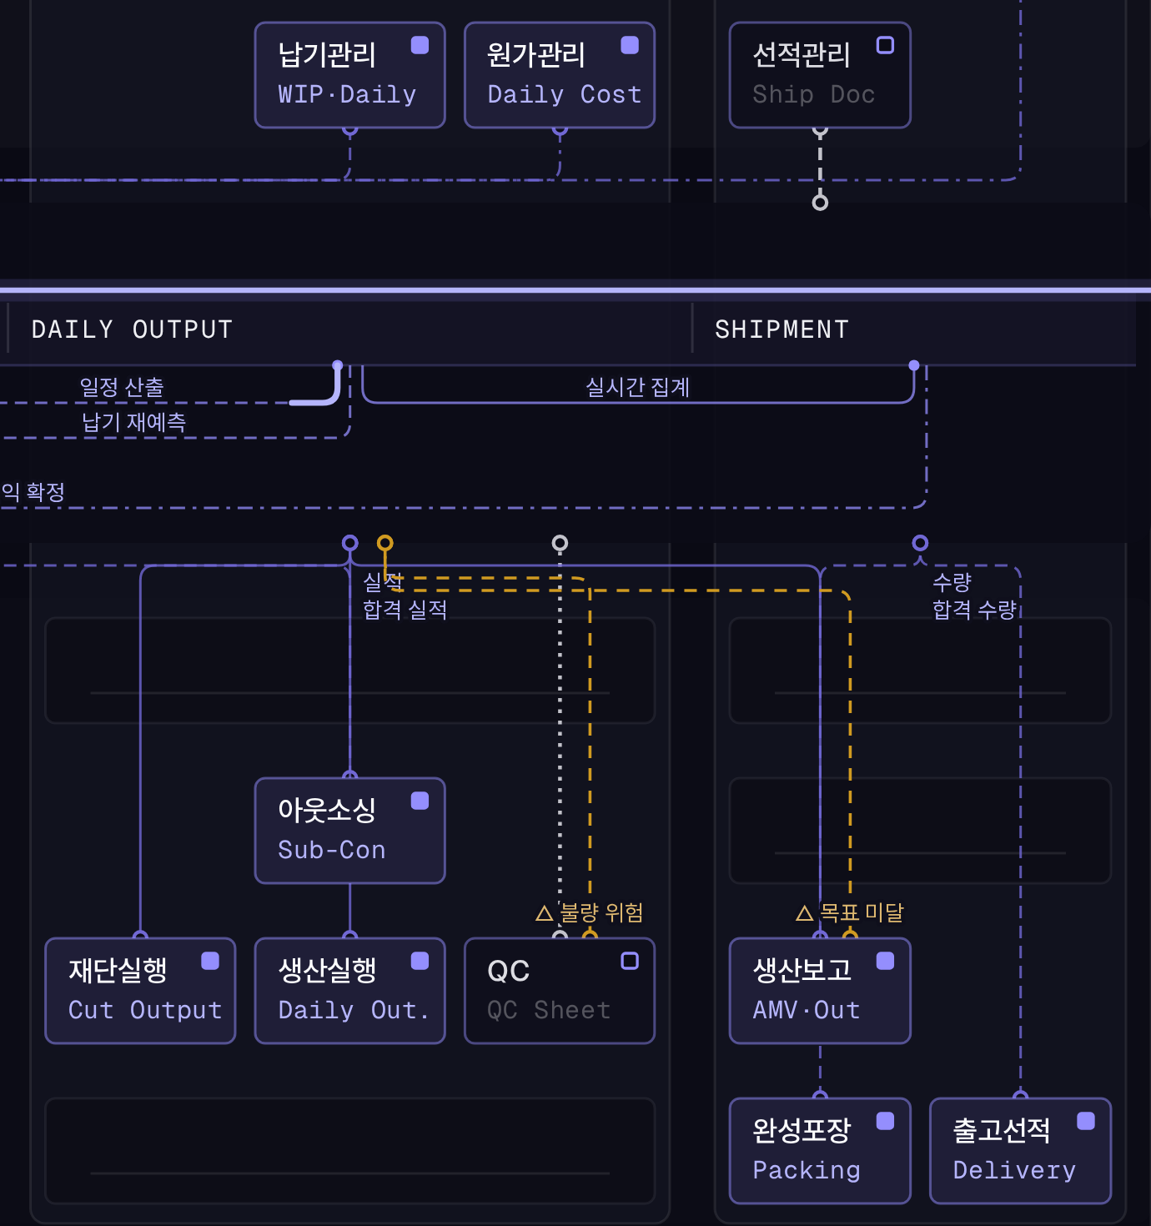Select the 선적관리 Ship Doc node
This screenshot has width=1151, height=1226.
(820, 75)
